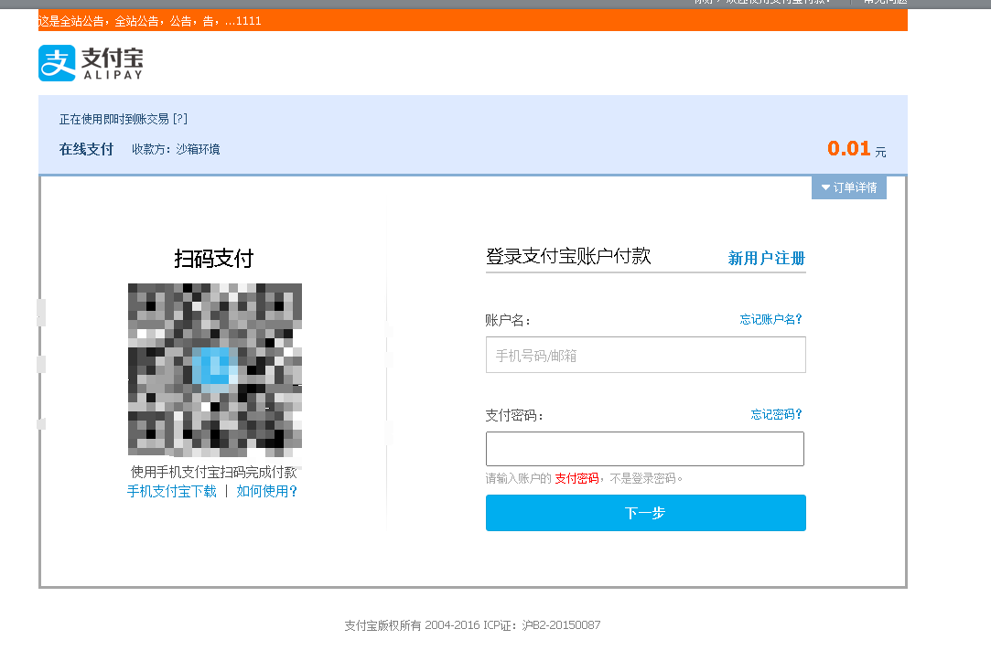This screenshot has width=991, height=661.
Task: Click the 0.01 元 amount
Action: pos(856,149)
